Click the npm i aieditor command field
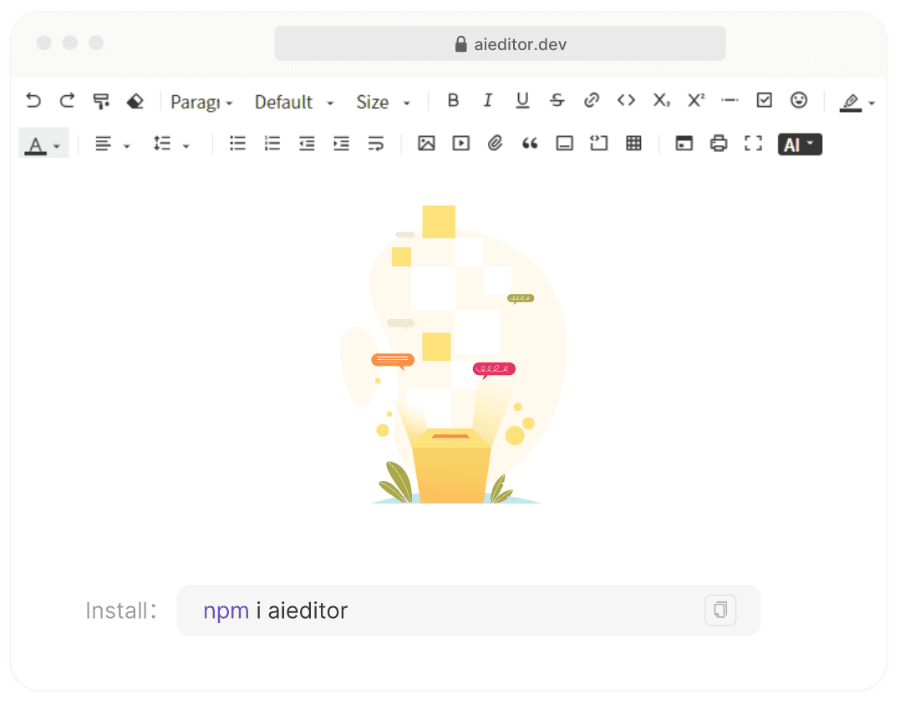The width and height of the screenshot is (900, 704). point(468,610)
